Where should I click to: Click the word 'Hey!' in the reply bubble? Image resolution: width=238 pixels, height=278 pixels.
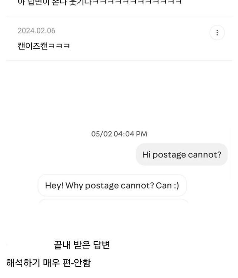click(x=54, y=185)
